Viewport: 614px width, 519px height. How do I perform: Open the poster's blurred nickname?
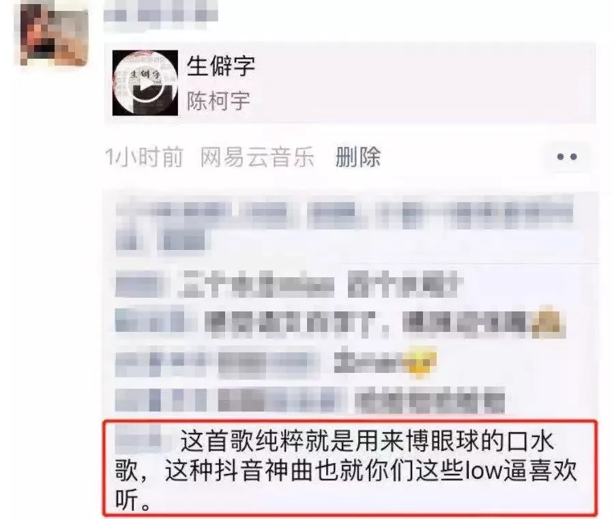tap(161, 15)
